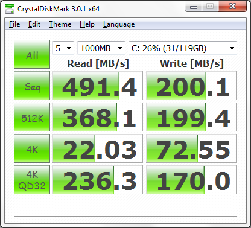The height and width of the screenshot is (228, 251).
Task: Click the empty comment field at bottom
Action: click(x=125, y=208)
